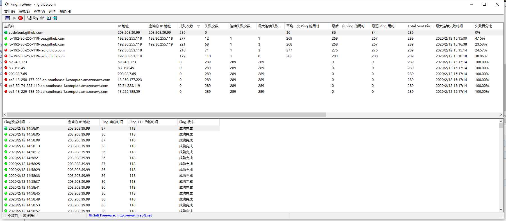This screenshot has width=506, height=221.
Task: Open the 查看(V) menu
Action: tap(39, 11)
